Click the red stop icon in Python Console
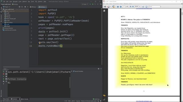183x102 pixels. [3, 74]
